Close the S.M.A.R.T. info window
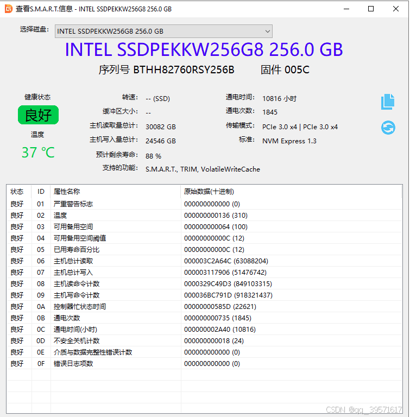The height and width of the screenshot is (417, 410). (396, 9)
